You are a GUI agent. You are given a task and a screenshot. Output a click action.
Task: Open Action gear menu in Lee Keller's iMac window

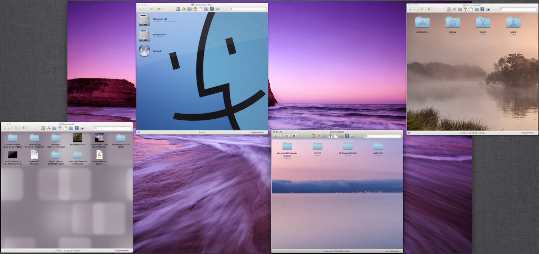pyautogui.click(x=160, y=9)
